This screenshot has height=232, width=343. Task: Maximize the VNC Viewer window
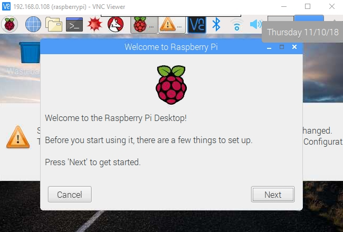coord(308,6)
